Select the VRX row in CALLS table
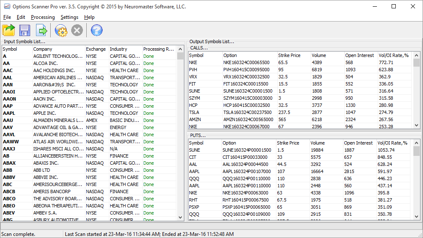 (300, 77)
